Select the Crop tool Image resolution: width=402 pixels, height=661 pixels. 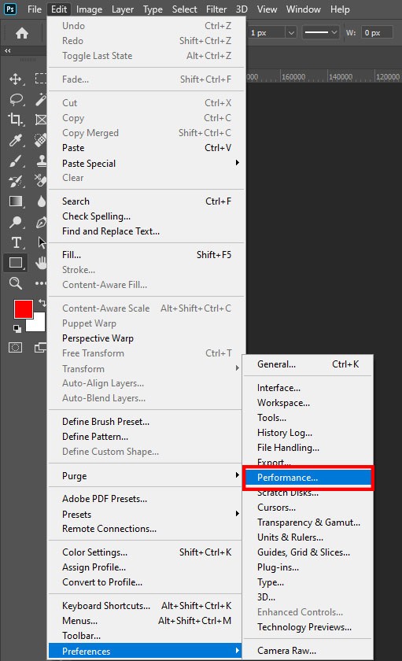point(16,120)
